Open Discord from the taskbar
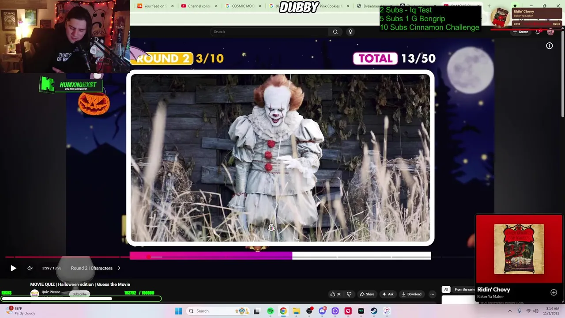 [322, 311]
